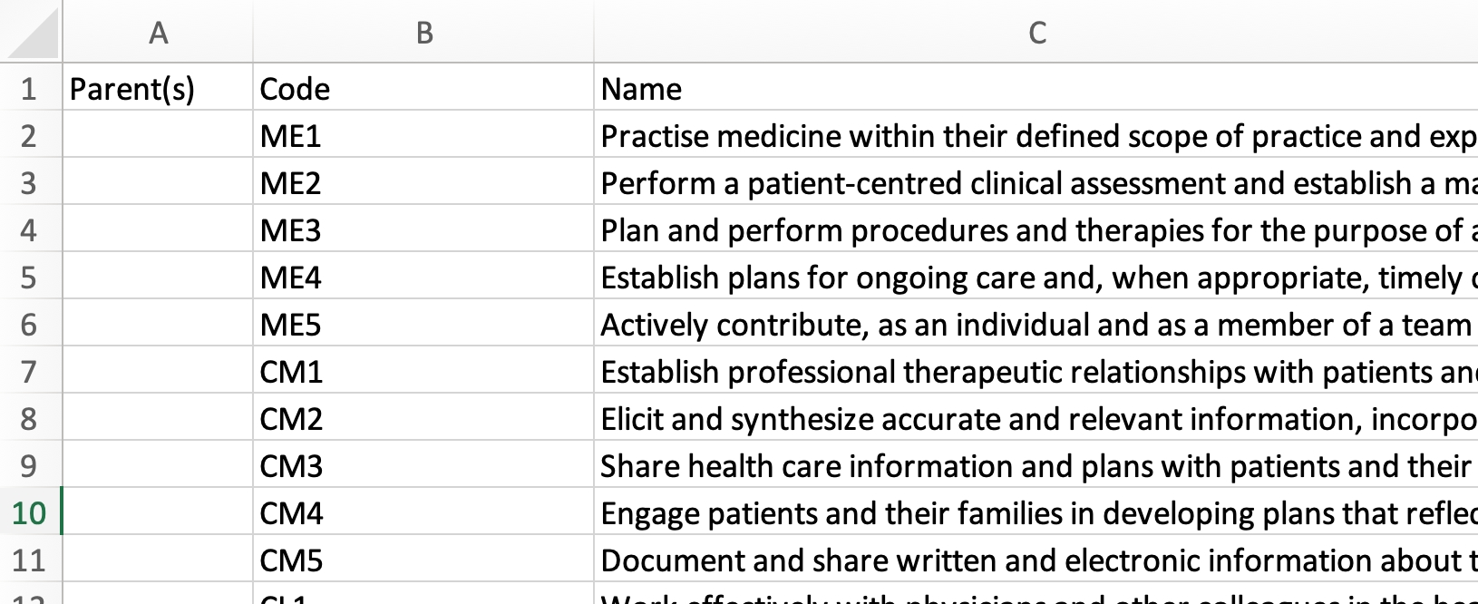Select the column B header
Screen dimensions: 1478x604
[423, 34]
